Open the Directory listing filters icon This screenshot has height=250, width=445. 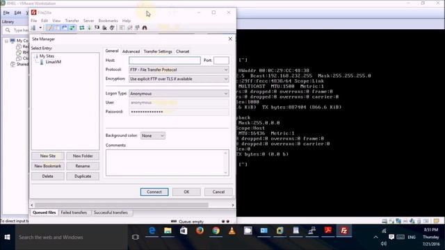click(x=122, y=28)
